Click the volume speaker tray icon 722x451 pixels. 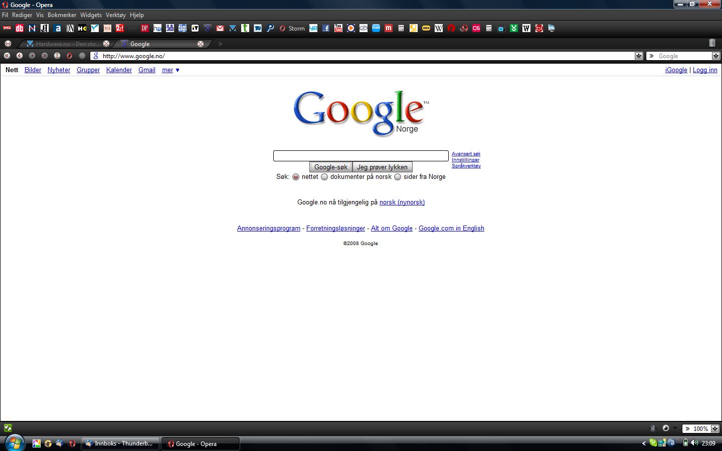[694, 443]
